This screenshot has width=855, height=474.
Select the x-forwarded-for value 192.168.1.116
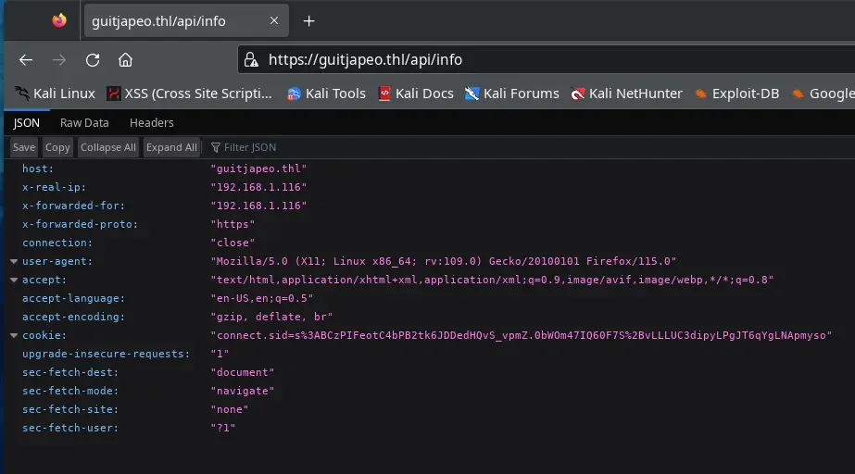tap(258, 206)
